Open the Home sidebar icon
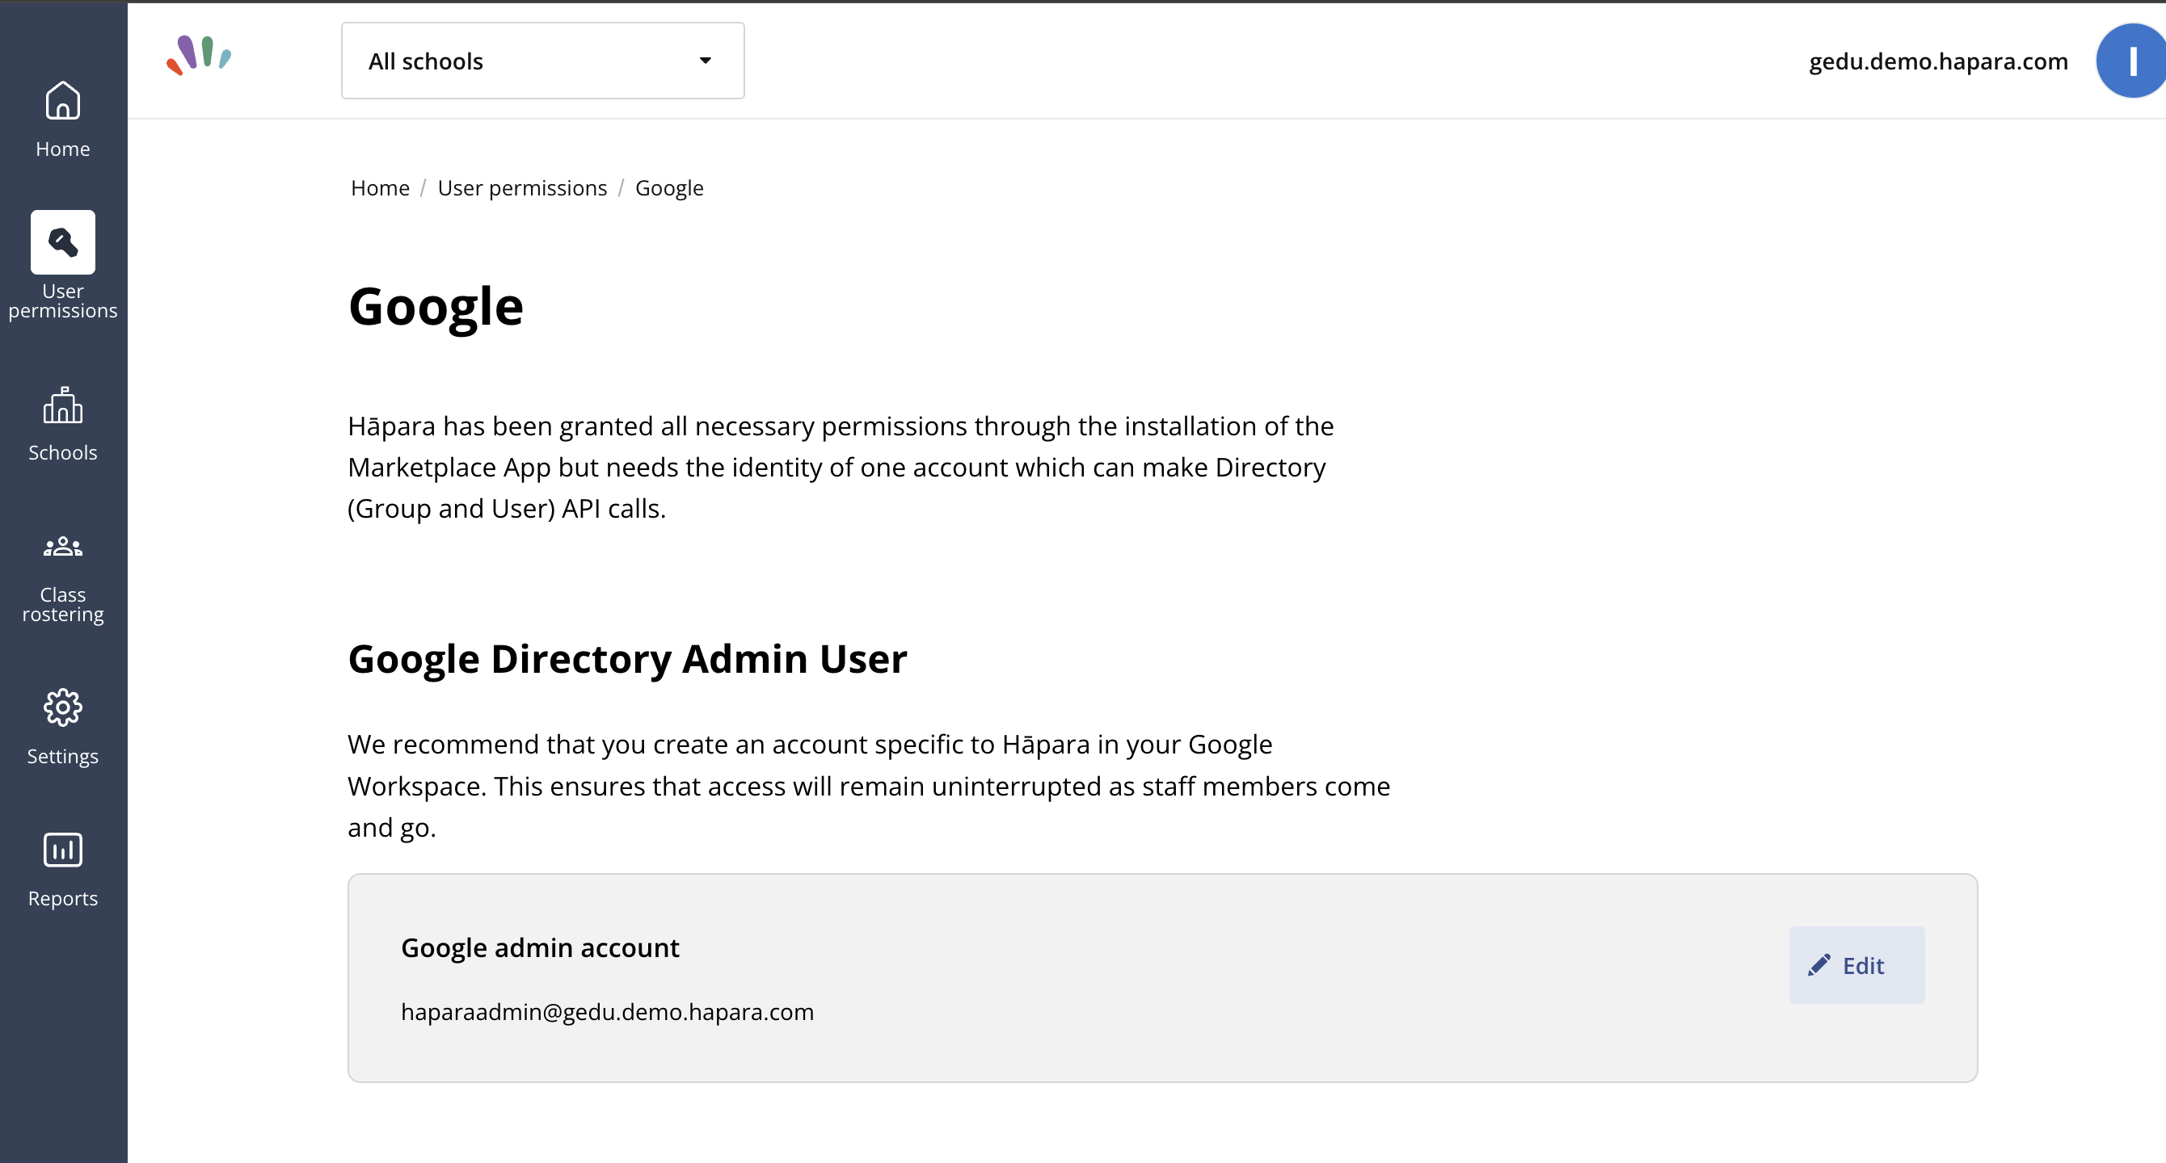Screen dimensions: 2166x1163 tap(63, 100)
